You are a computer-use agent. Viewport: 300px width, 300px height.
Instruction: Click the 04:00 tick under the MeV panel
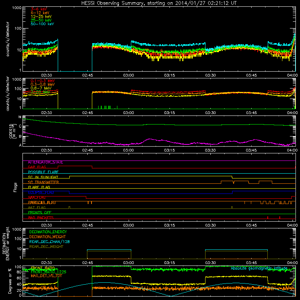click(292, 113)
